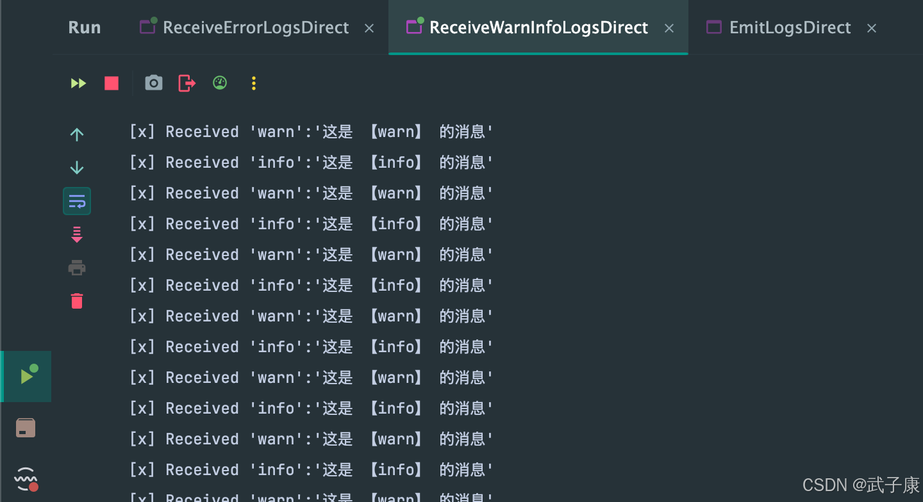Open the yellow three-dot more options menu
This screenshot has width=923, height=502.
pos(254,83)
